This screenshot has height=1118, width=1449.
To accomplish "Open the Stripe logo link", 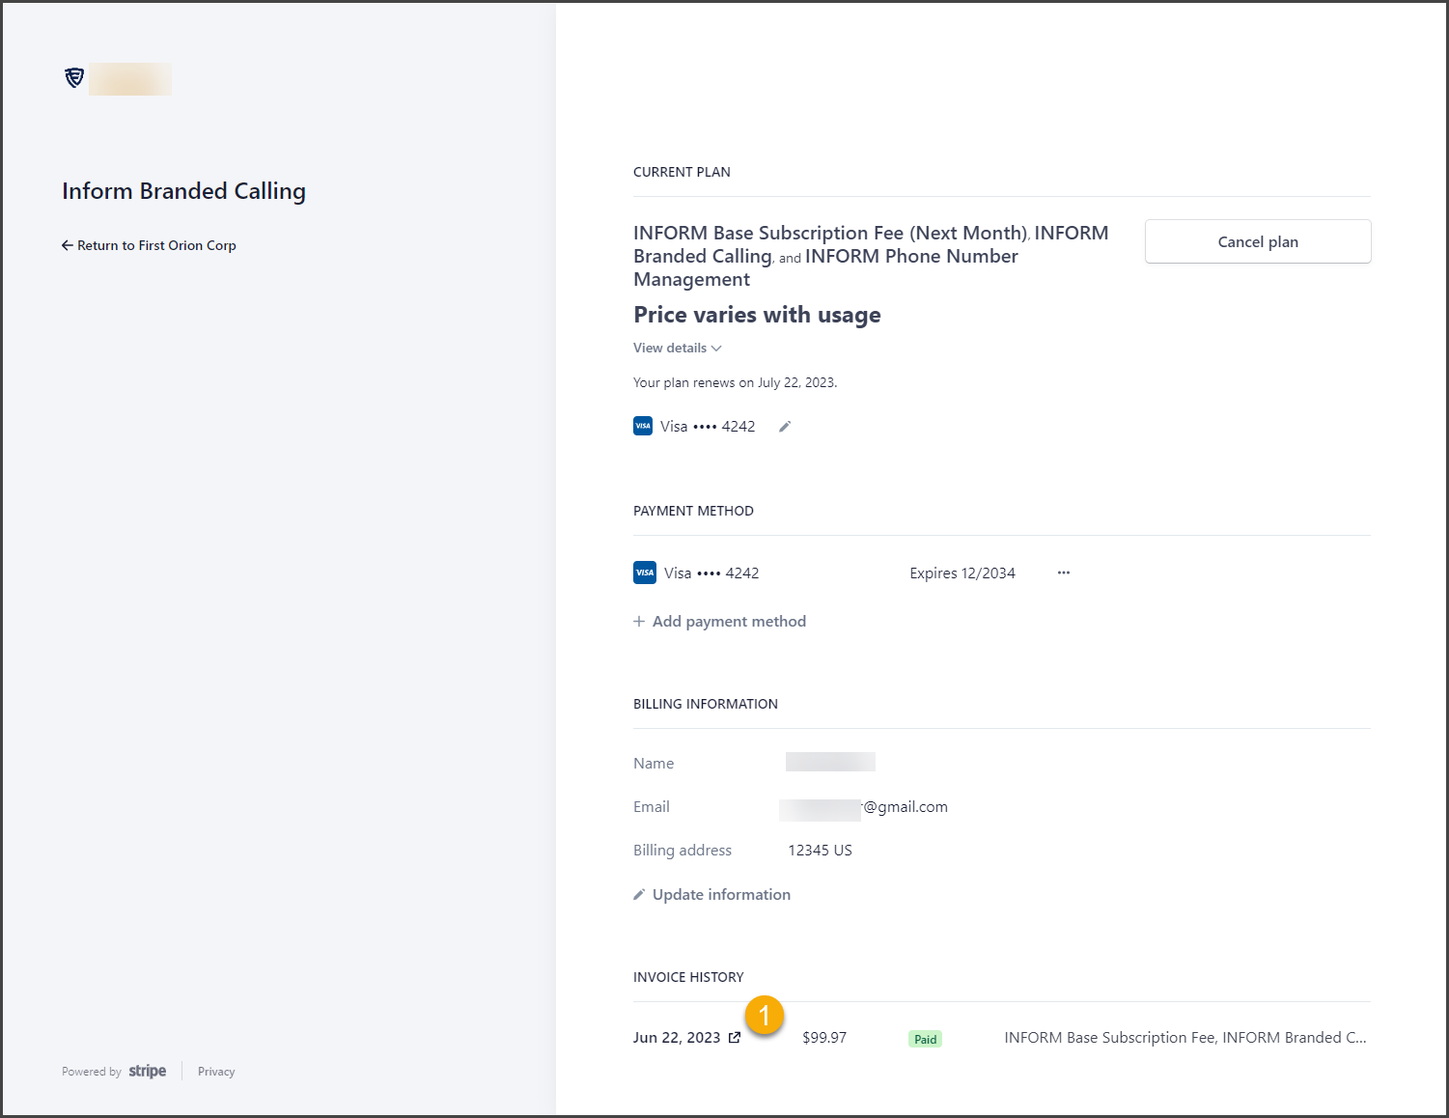I will point(148,1071).
